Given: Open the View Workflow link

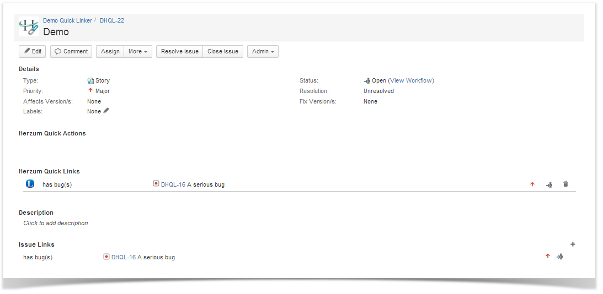Looking at the screenshot, I should click(x=412, y=80).
